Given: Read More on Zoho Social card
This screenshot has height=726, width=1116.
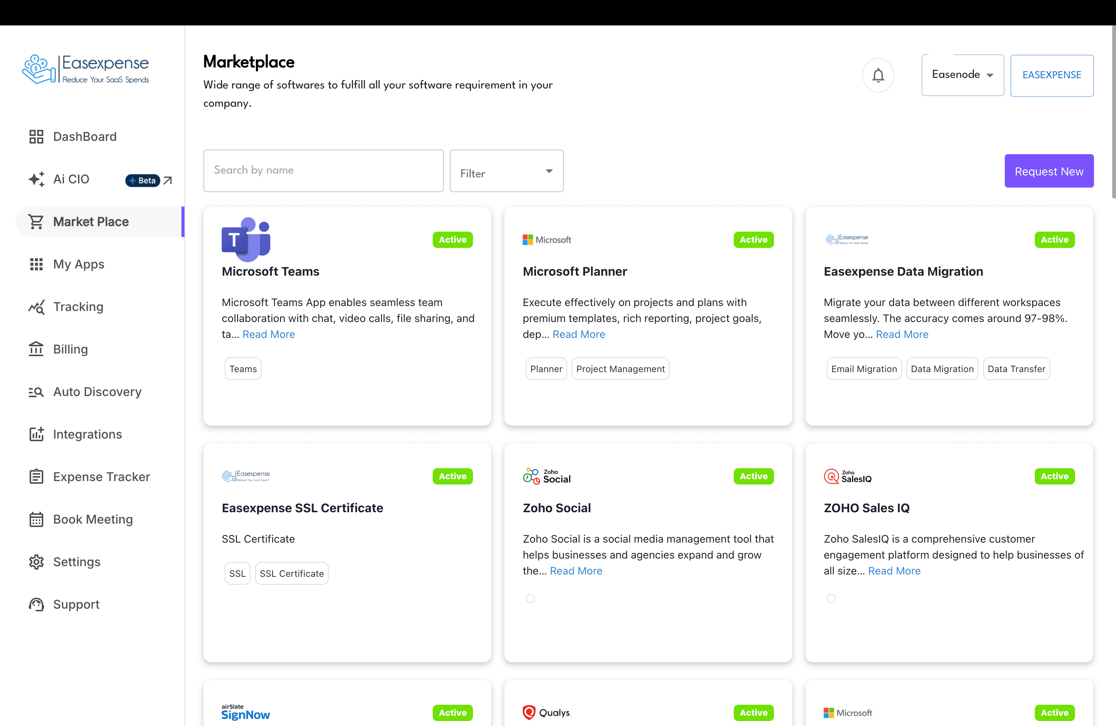Looking at the screenshot, I should coord(576,571).
